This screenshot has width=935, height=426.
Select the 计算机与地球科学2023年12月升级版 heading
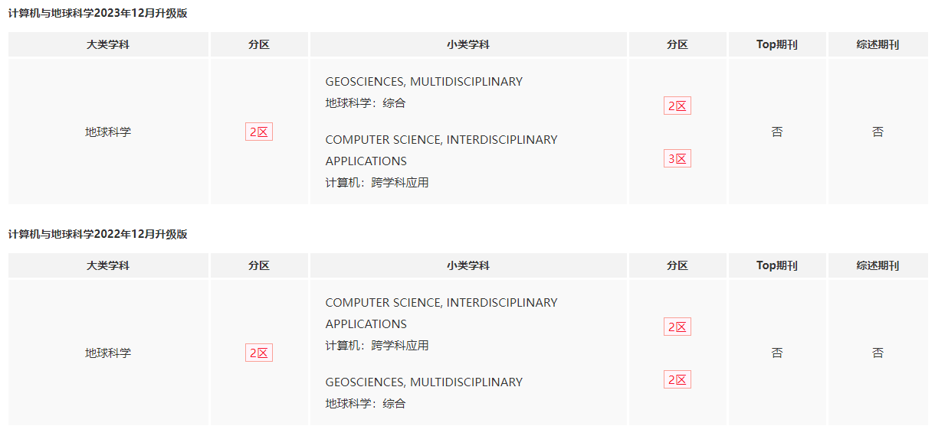98,13
